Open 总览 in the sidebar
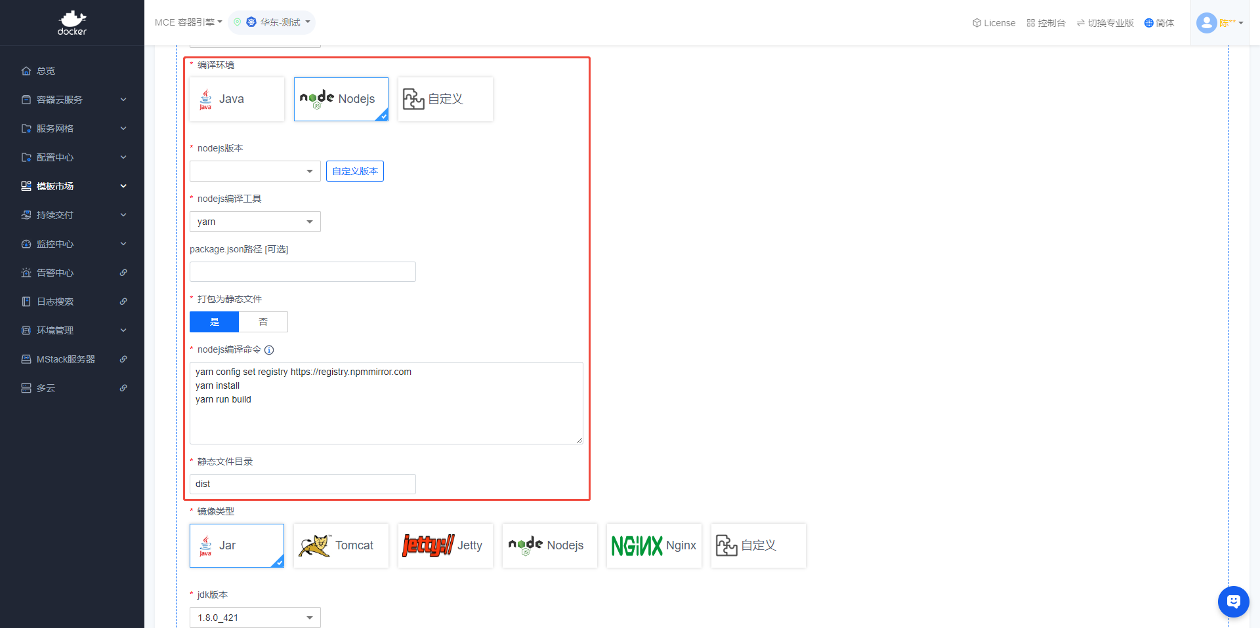Screen dimensions: 1260x628 point(46,71)
